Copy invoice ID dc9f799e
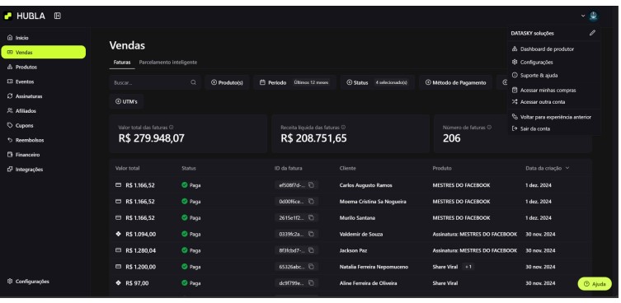Viewport: 621px width, 303px height. [x=311, y=283]
